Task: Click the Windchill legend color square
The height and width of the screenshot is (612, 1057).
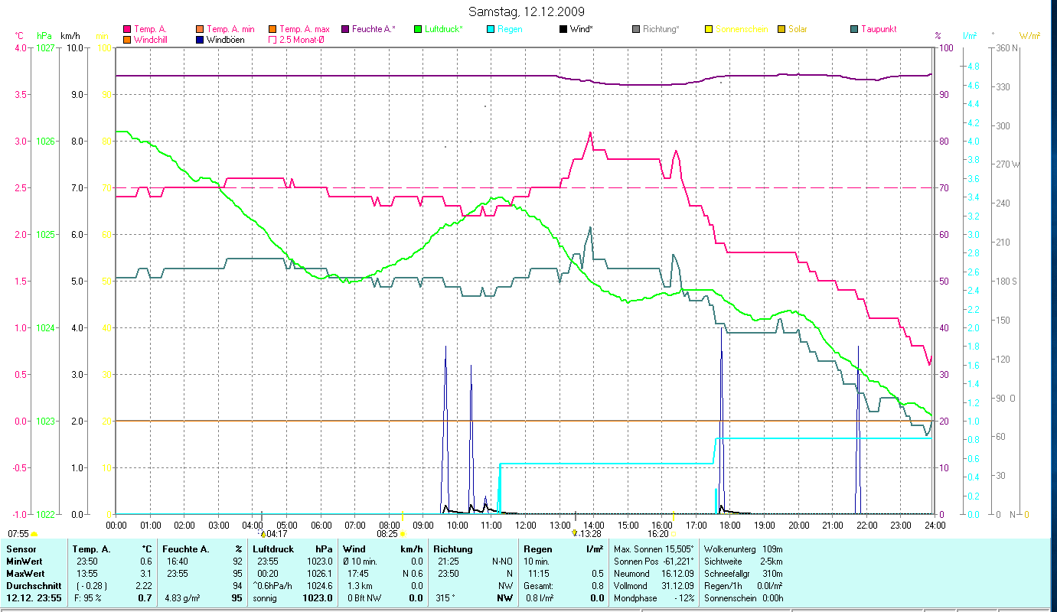Action: (x=127, y=39)
